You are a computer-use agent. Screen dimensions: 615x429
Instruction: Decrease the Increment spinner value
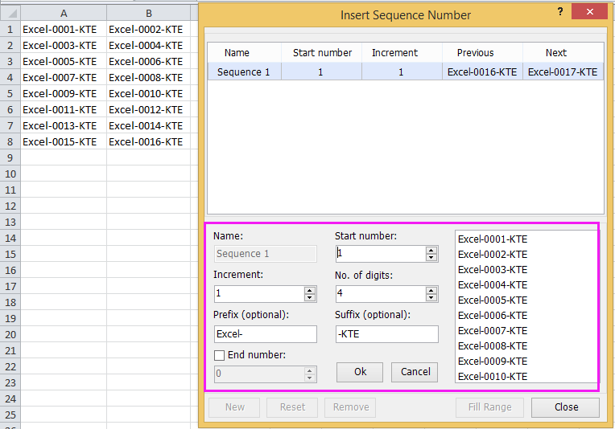pyautogui.click(x=310, y=297)
